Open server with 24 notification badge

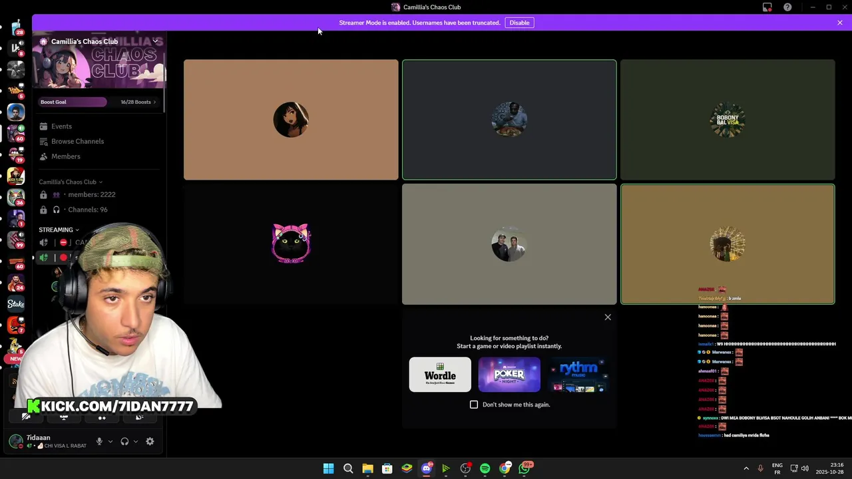click(15, 283)
